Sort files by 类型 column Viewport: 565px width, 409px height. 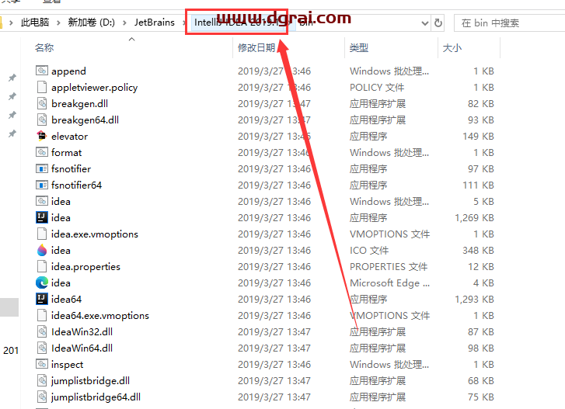(x=359, y=47)
